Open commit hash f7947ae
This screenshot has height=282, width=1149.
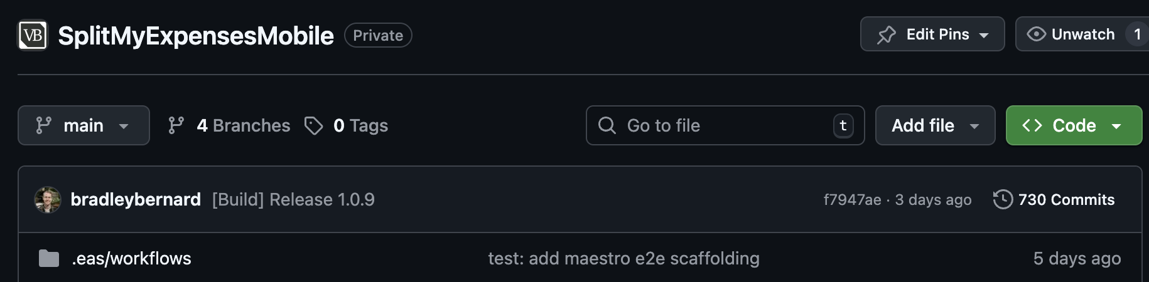pyautogui.click(x=852, y=200)
